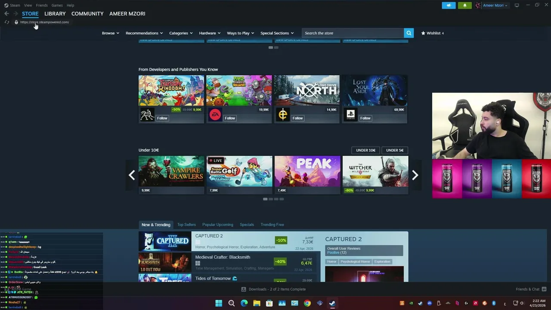
Task: Click the Steam taskbar icon
Action: point(332,303)
